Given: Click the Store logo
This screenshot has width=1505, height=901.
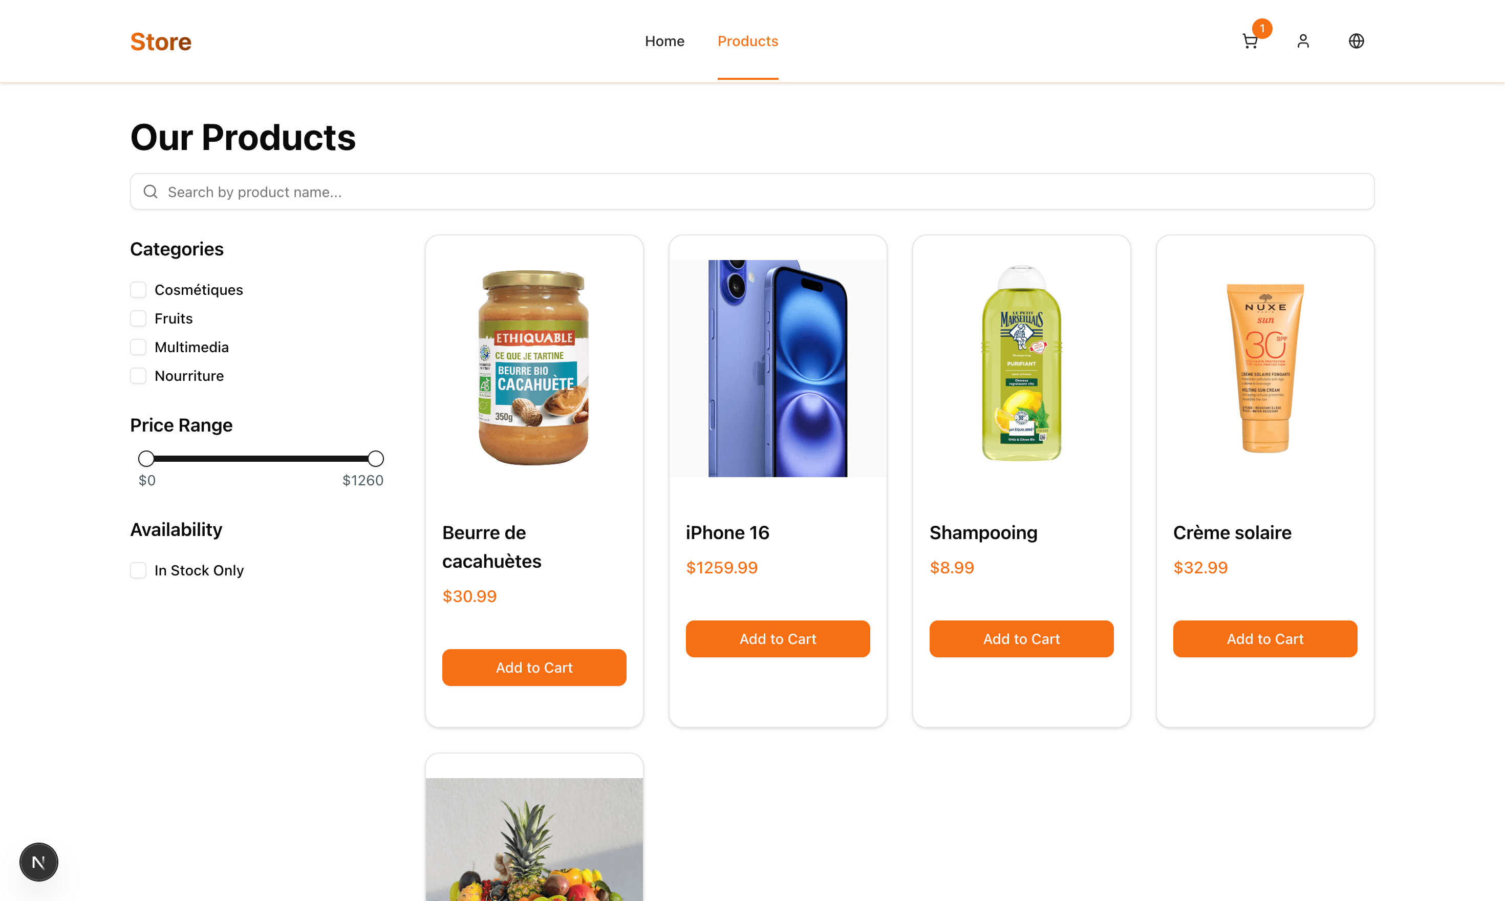Looking at the screenshot, I should [x=160, y=40].
